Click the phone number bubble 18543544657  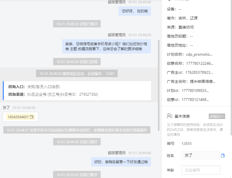click(21, 117)
